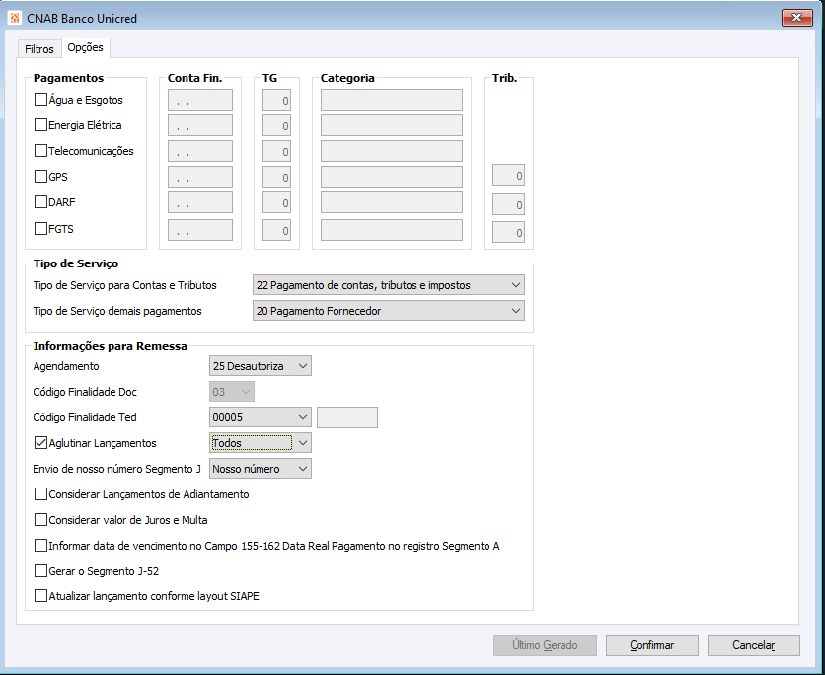Image resolution: width=825 pixels, height=675 pixels.
Task: Cancel the dialog with Cancelar button
Action: pos(753,645)
